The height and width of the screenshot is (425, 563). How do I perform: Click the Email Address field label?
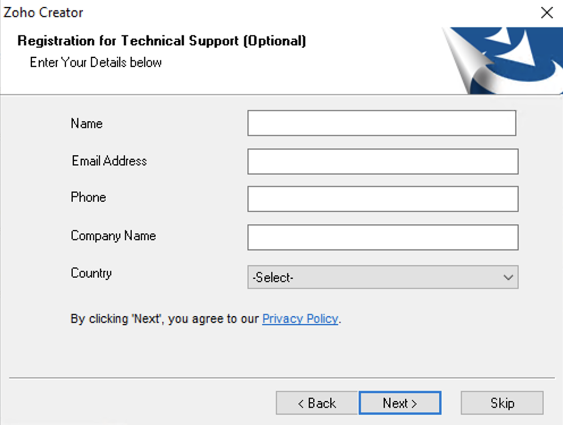click(109, 161)
